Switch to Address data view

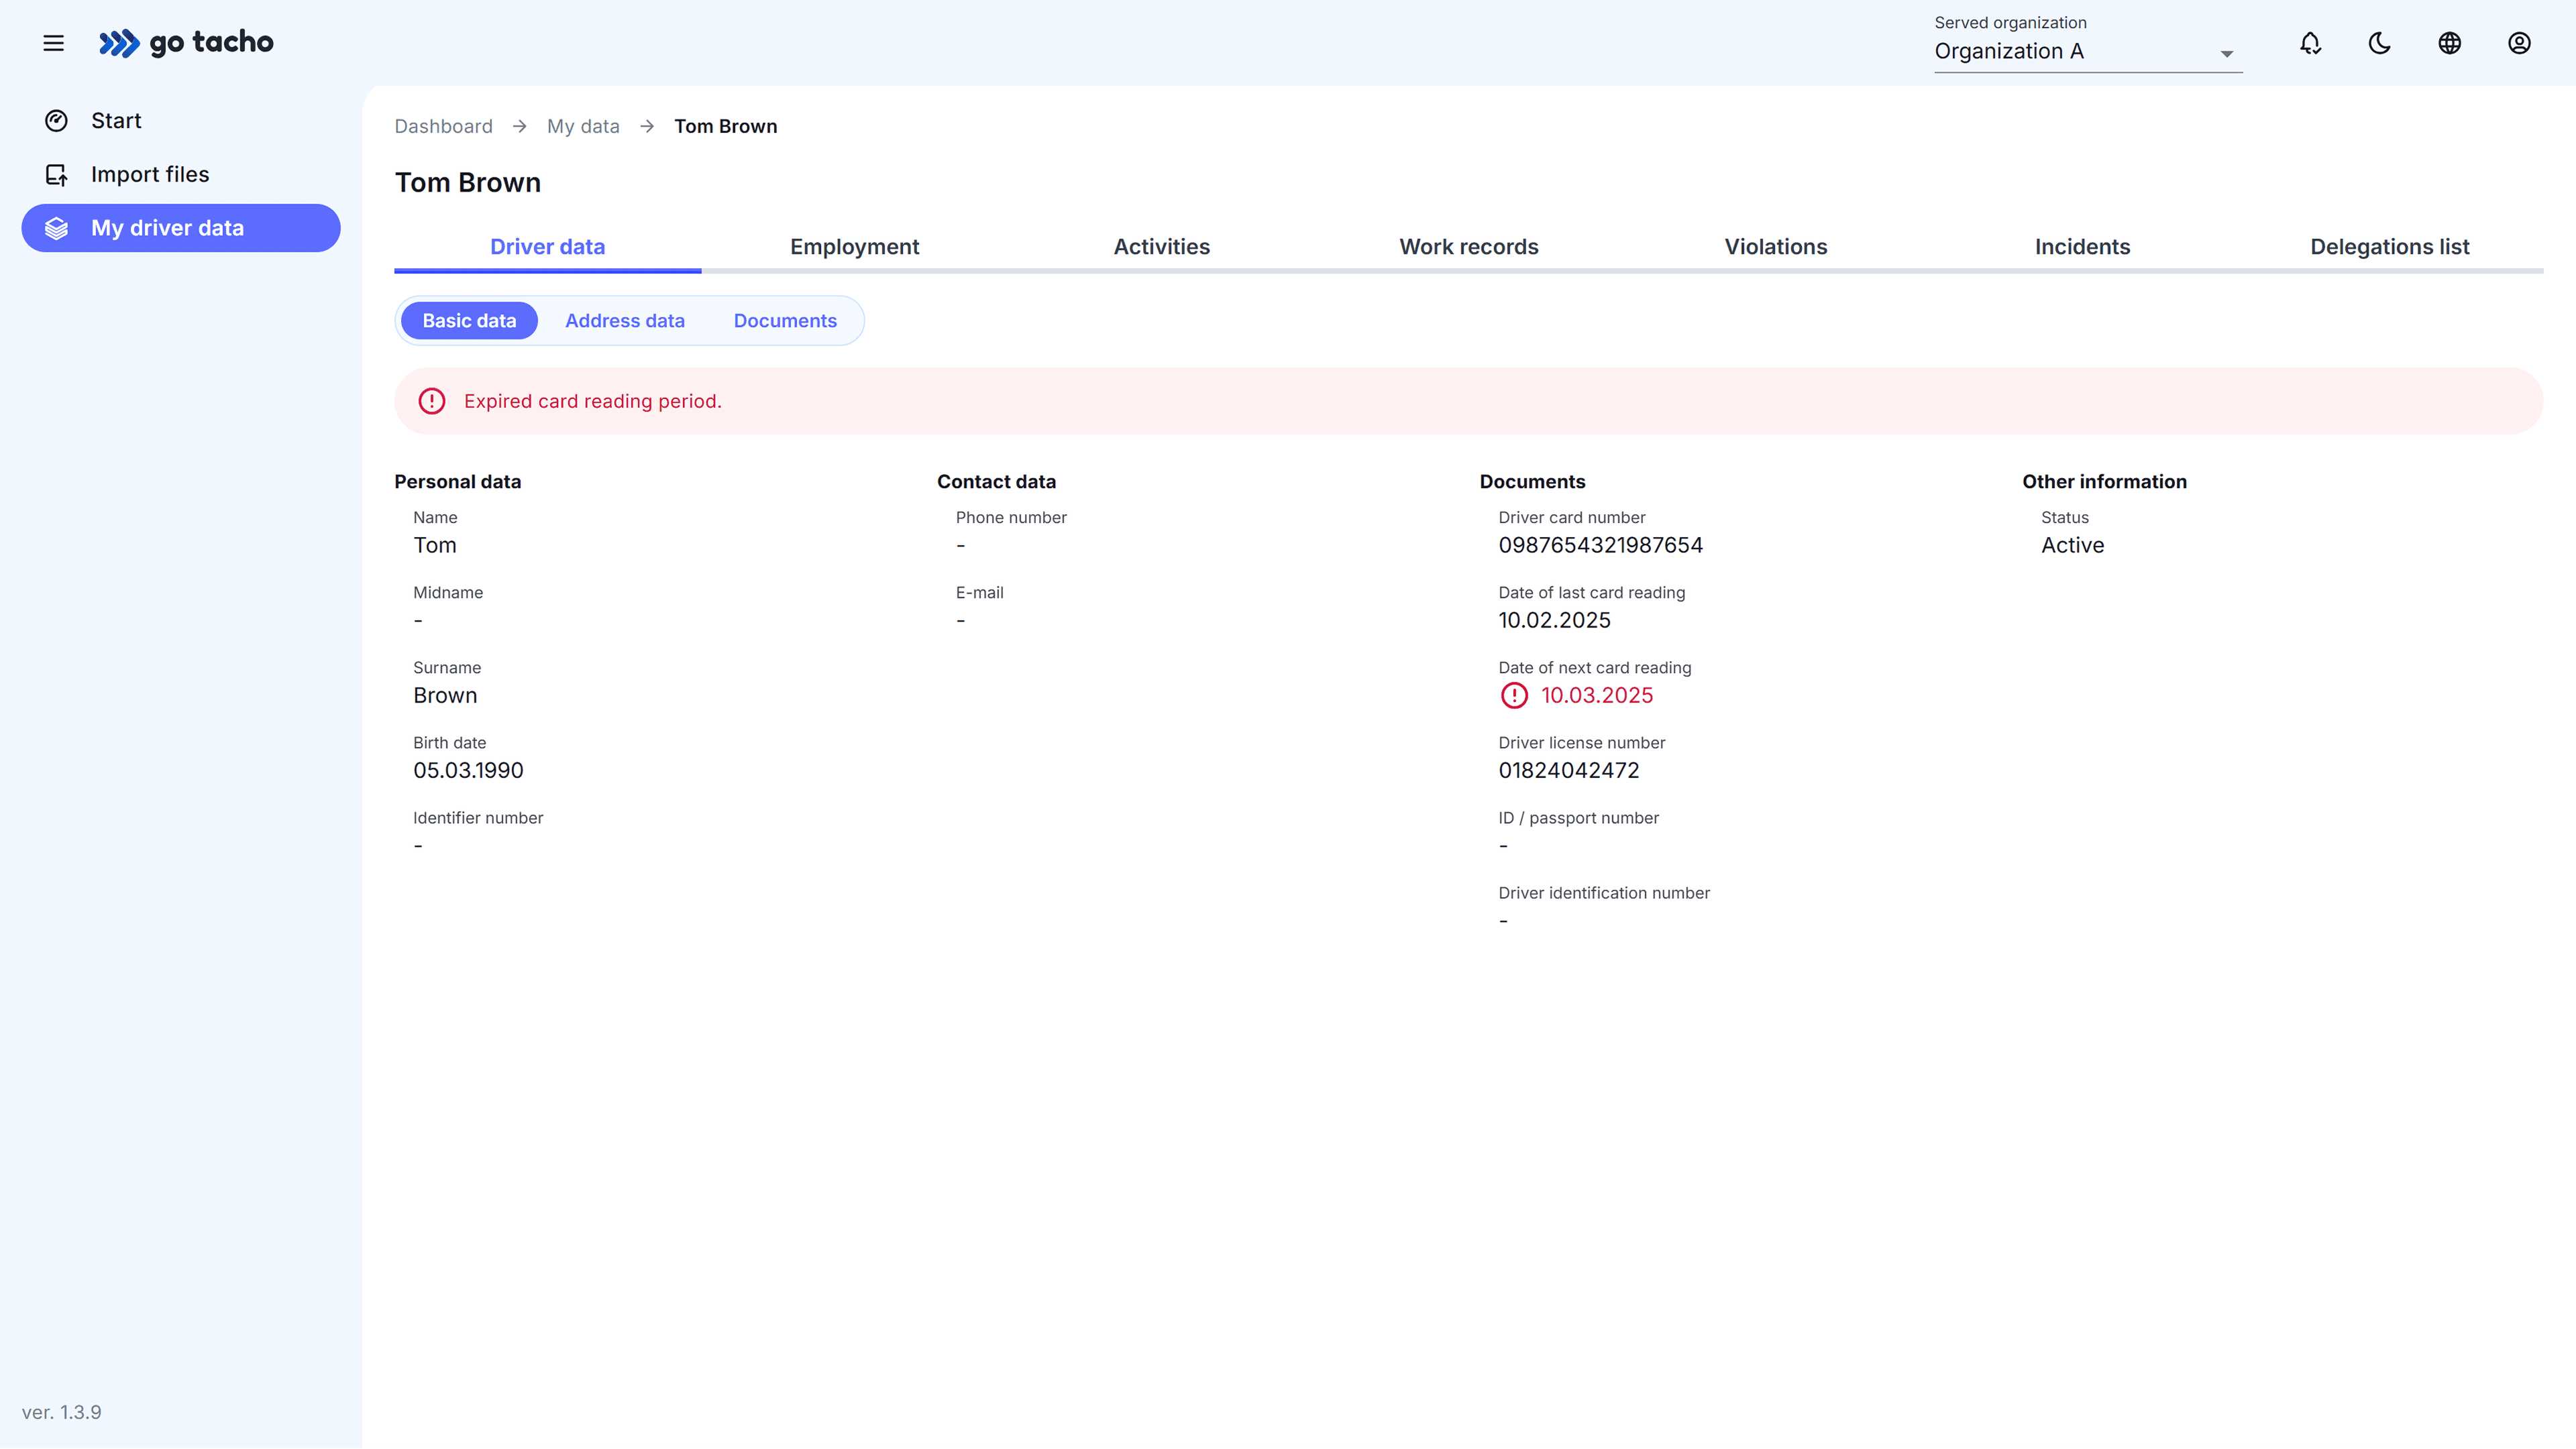pyautogui.click(x=624, y=320)
